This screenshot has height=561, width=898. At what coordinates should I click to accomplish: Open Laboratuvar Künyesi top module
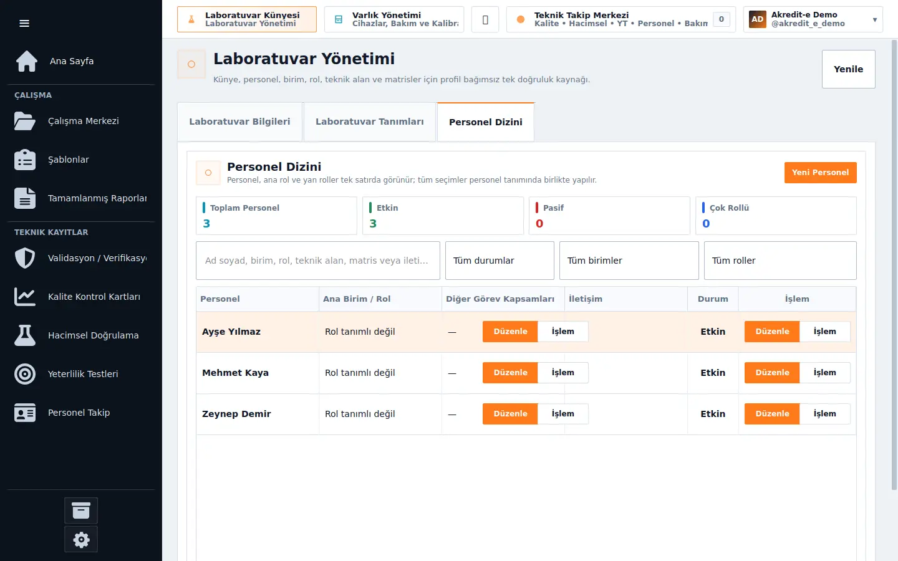[x=247, y=19]
